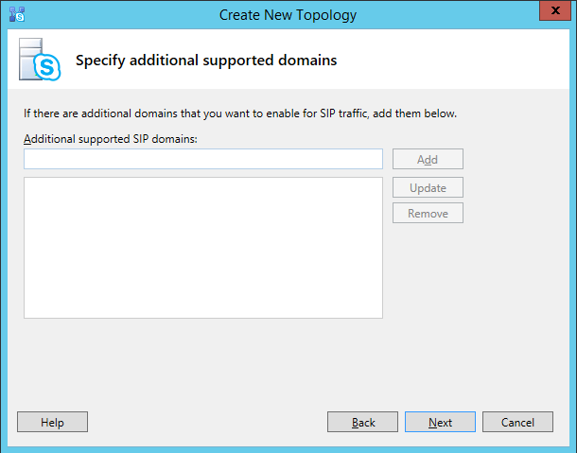
Task: Click inside the empty SIP domains list box
Action: pyautogui.click(x=202, y=247)
